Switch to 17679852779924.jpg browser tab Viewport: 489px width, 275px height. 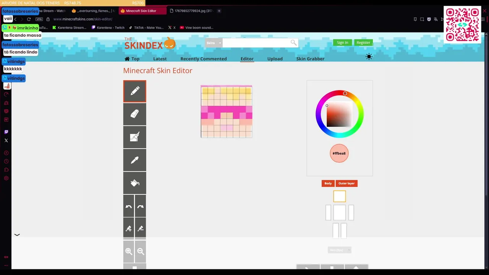[x=191, y=11]
